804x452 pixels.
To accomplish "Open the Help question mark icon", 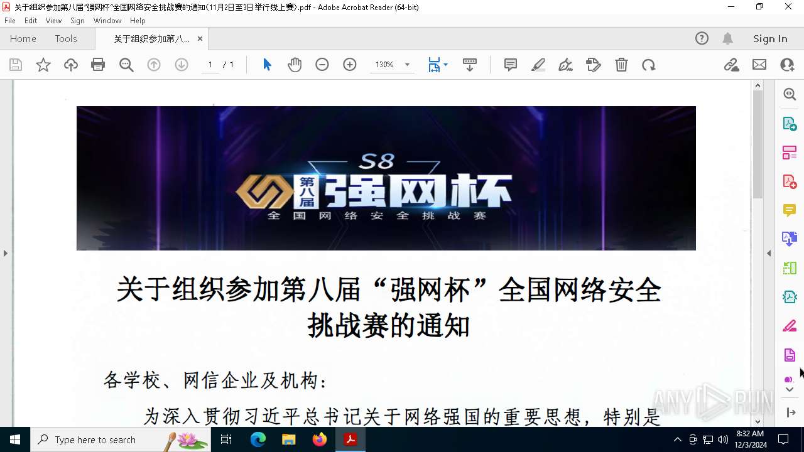I will pyautogui.click(x=702, y=38).
